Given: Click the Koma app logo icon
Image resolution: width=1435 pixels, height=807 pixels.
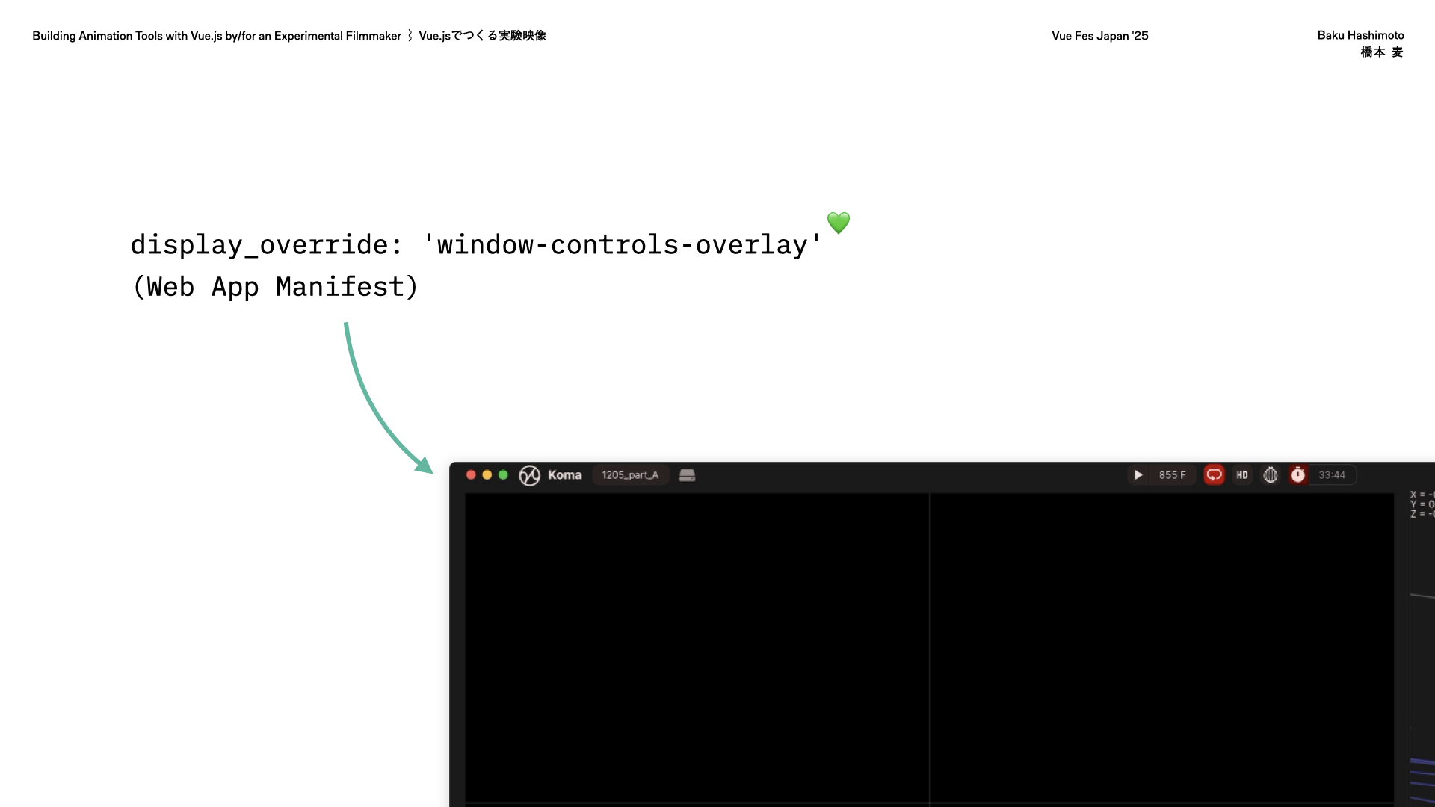Looking at the screenshot, I should coord(529,475).
